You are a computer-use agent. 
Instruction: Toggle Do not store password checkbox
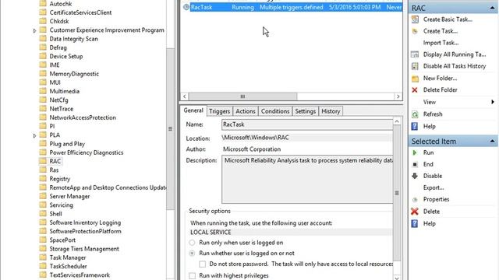pyautogui.click(x=203, y=264)
